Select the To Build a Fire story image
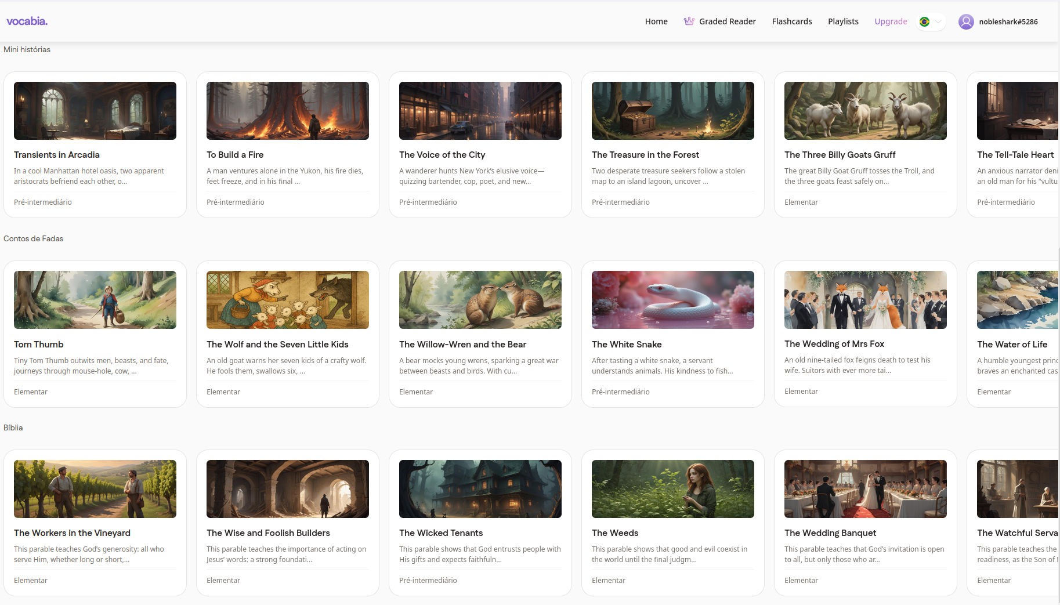 click(288, 111)
